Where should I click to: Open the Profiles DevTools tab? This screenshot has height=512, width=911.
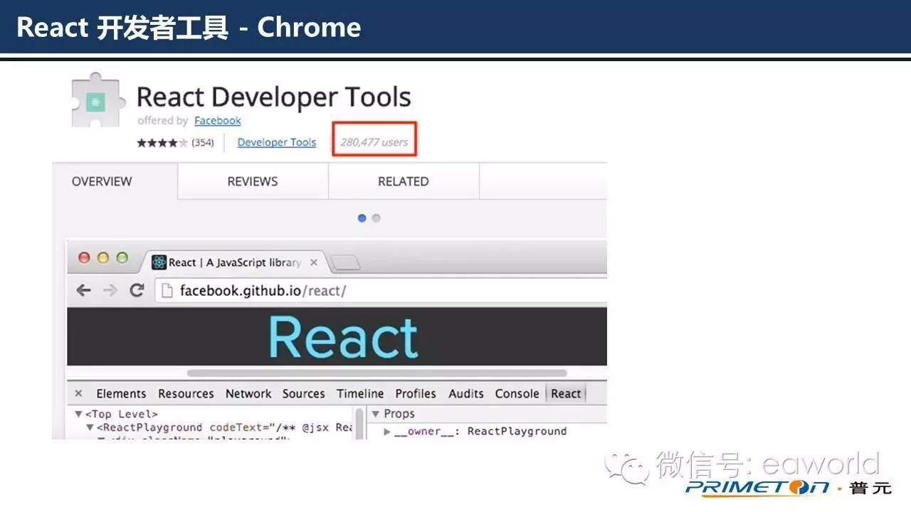coord(416,393)
